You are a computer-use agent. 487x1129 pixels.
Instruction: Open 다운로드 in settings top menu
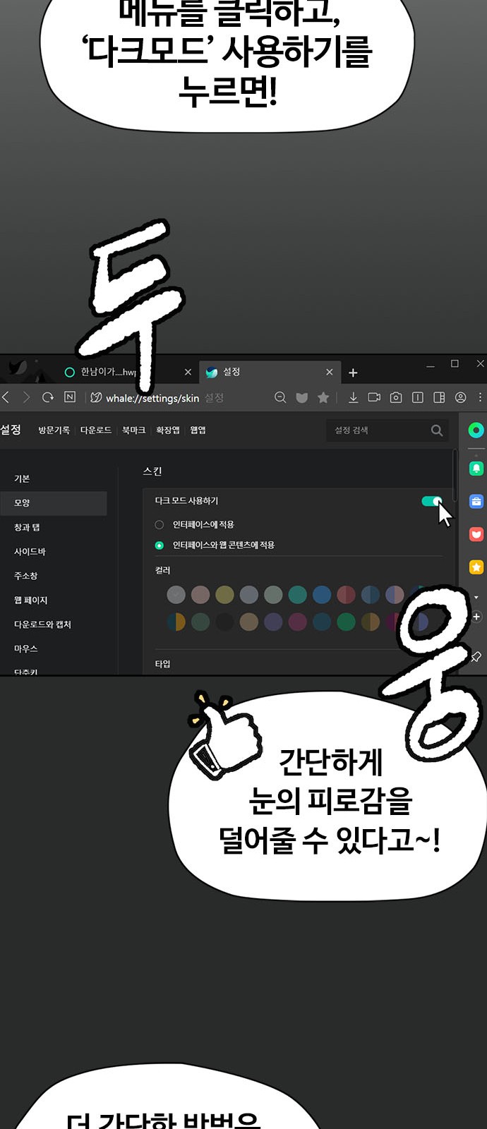click(96, 430)
